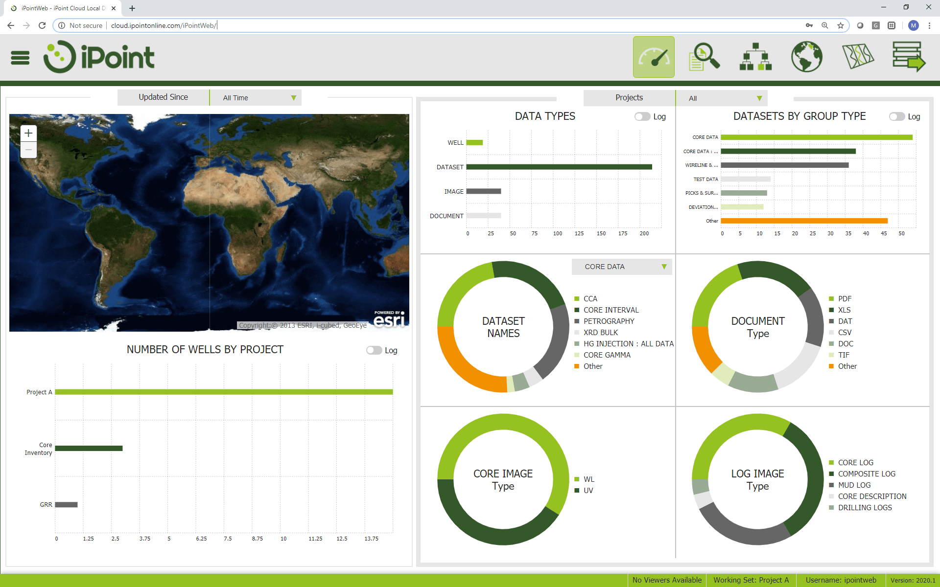
Task: Select the HG INJECTION : ALL DATA legend item
Action: [624, 343]
